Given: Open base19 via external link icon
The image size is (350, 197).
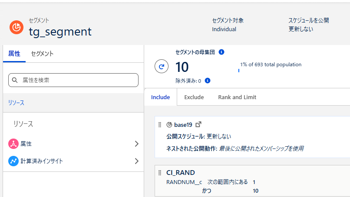Looking at the screenshot, I should coord(199,124).
